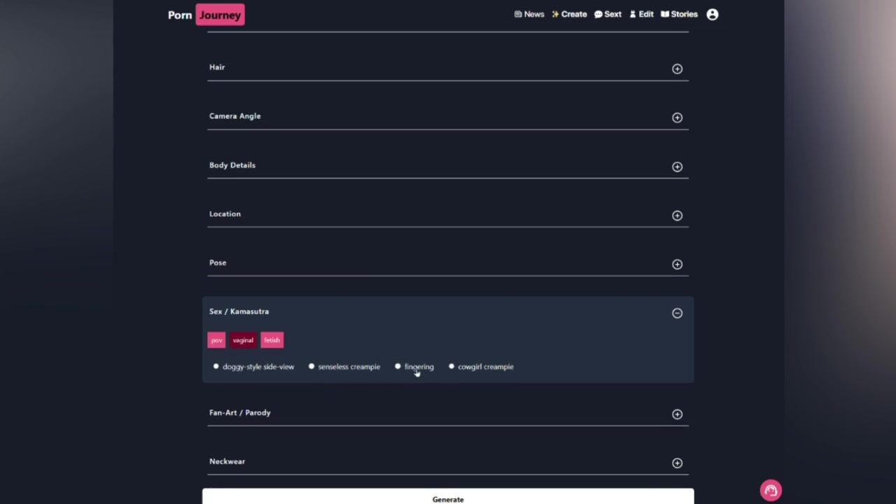Viewport: 896px width, 504px height.
Task: Collapse Sex / Kamasutra with minus icon
Action: point(677,314)
